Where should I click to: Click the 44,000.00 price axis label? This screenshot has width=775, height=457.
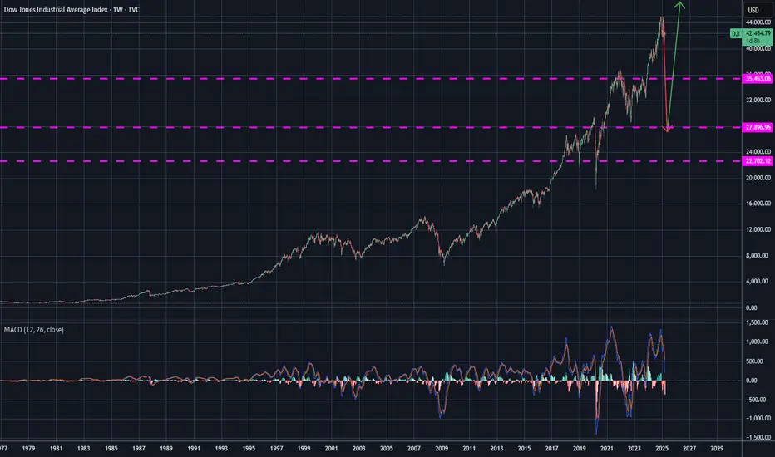[x=758, y=22]
